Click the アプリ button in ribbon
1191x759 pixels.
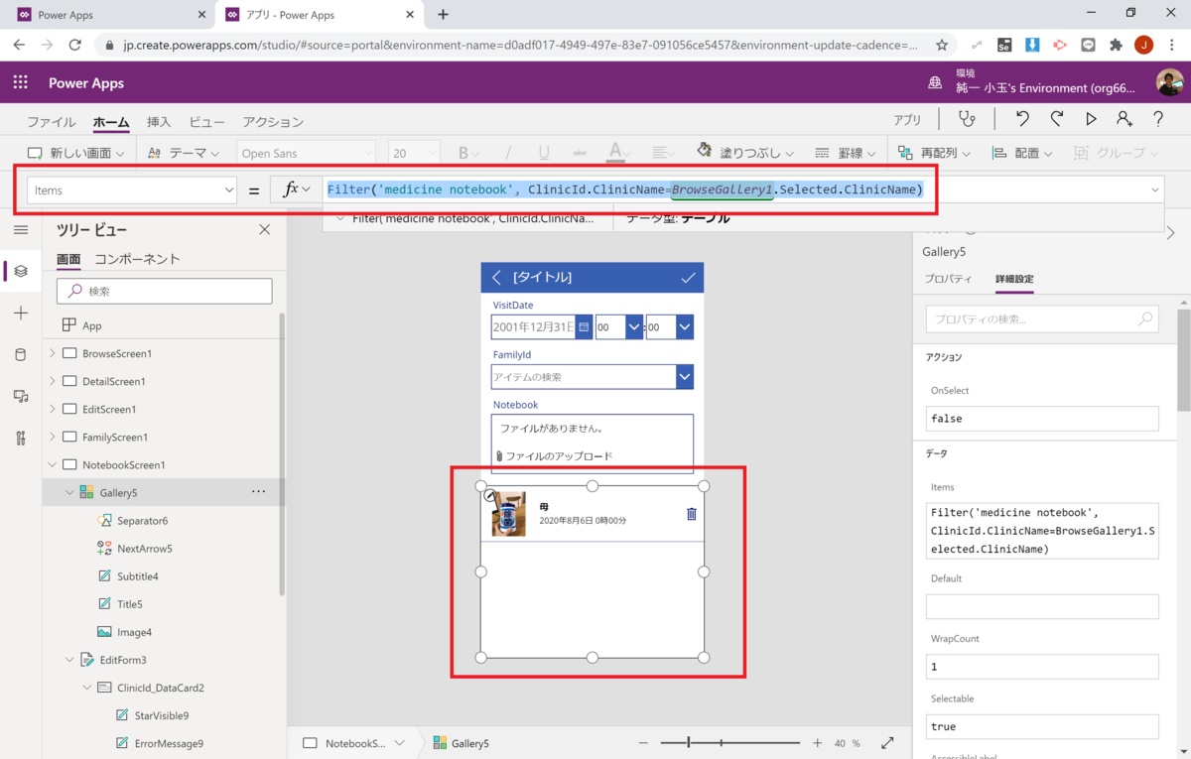point(907,120)
